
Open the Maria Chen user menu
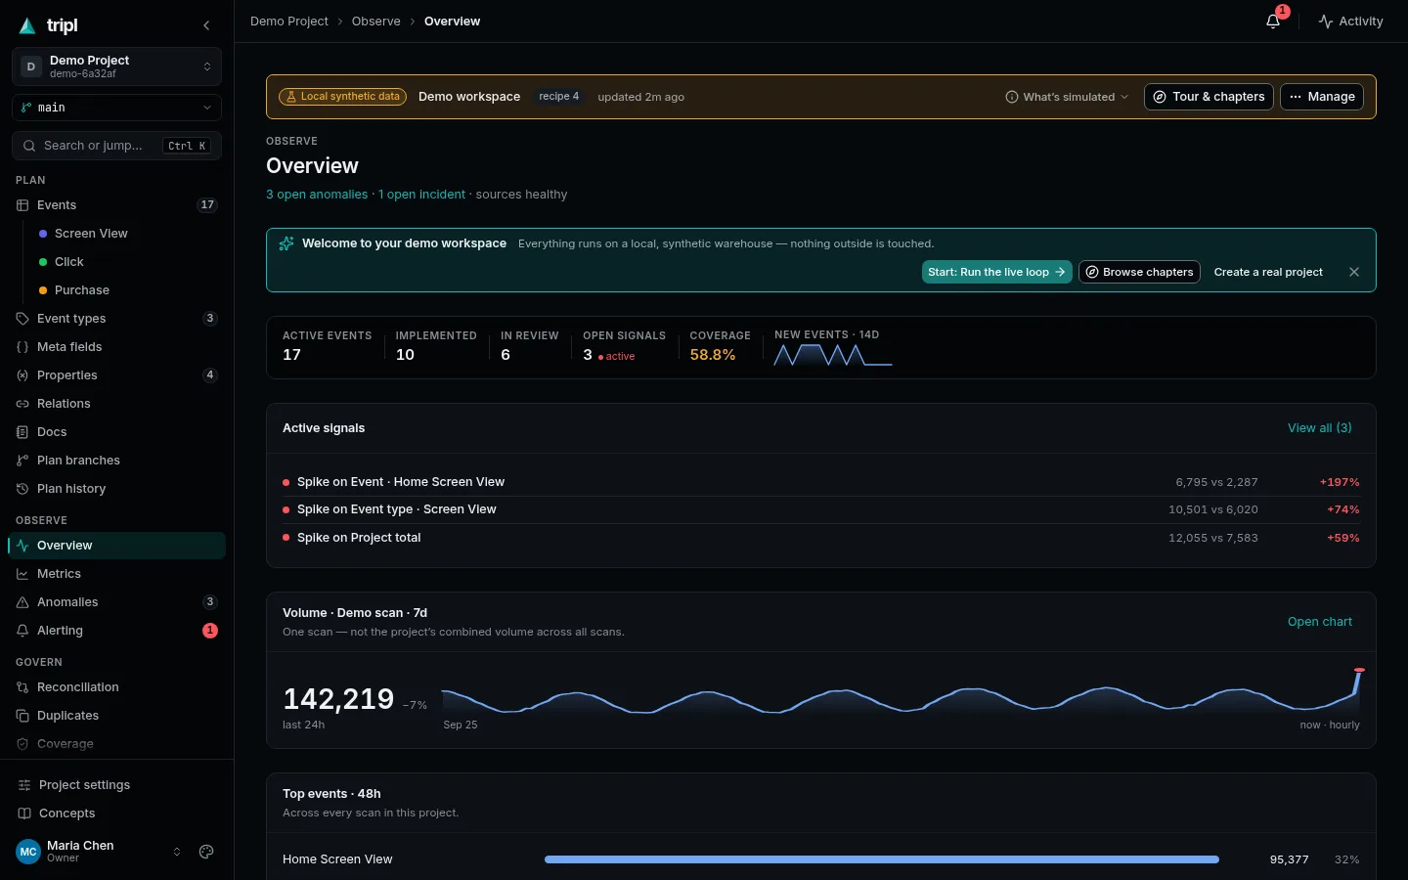(x=98, y=852)
